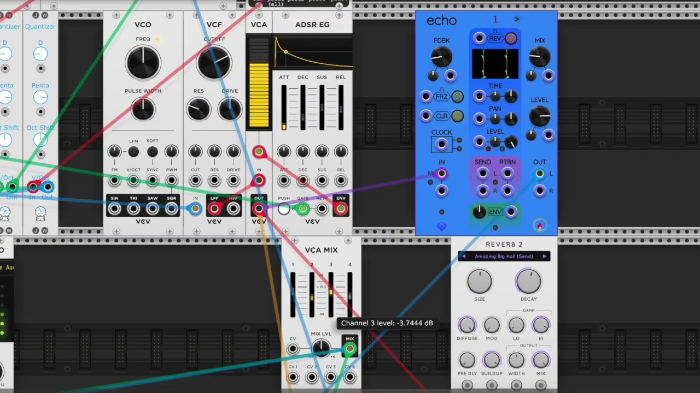Click the echo delay waveform display
Viewport: 700px width, 393px height.
(495, 63)
